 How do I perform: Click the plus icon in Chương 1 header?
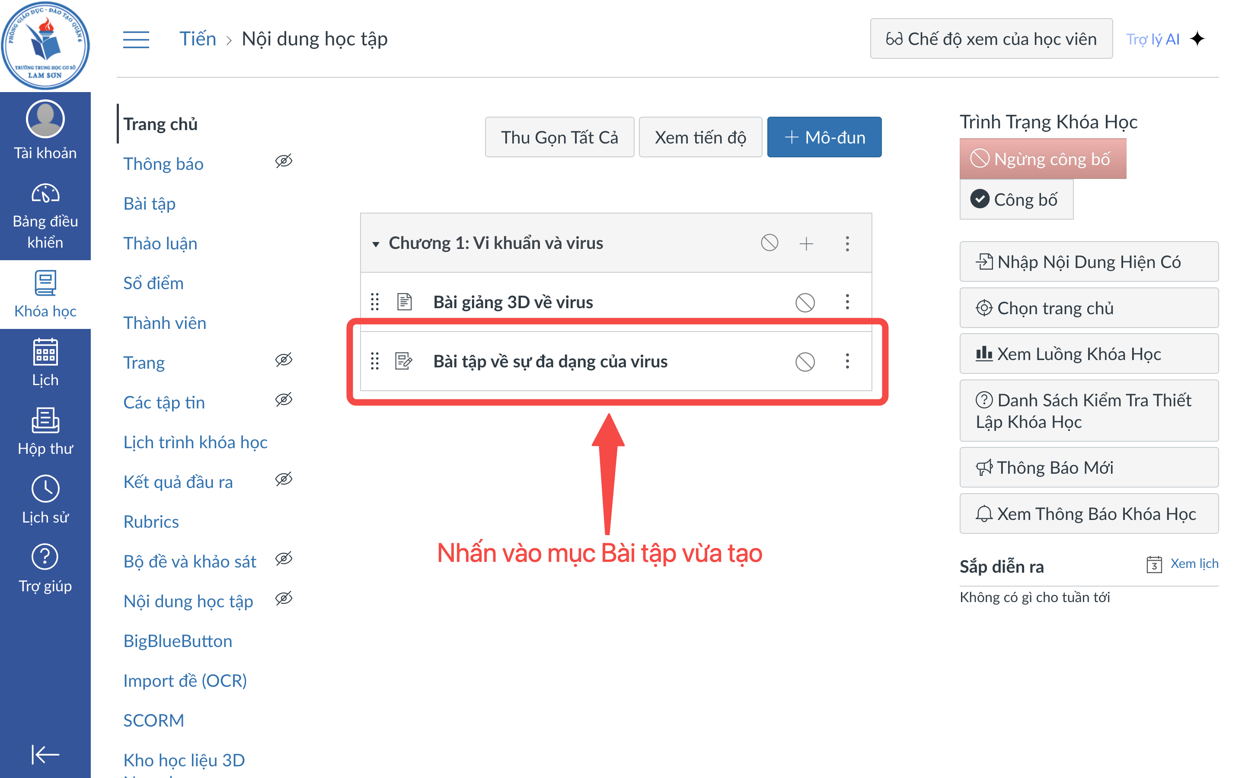806,243
